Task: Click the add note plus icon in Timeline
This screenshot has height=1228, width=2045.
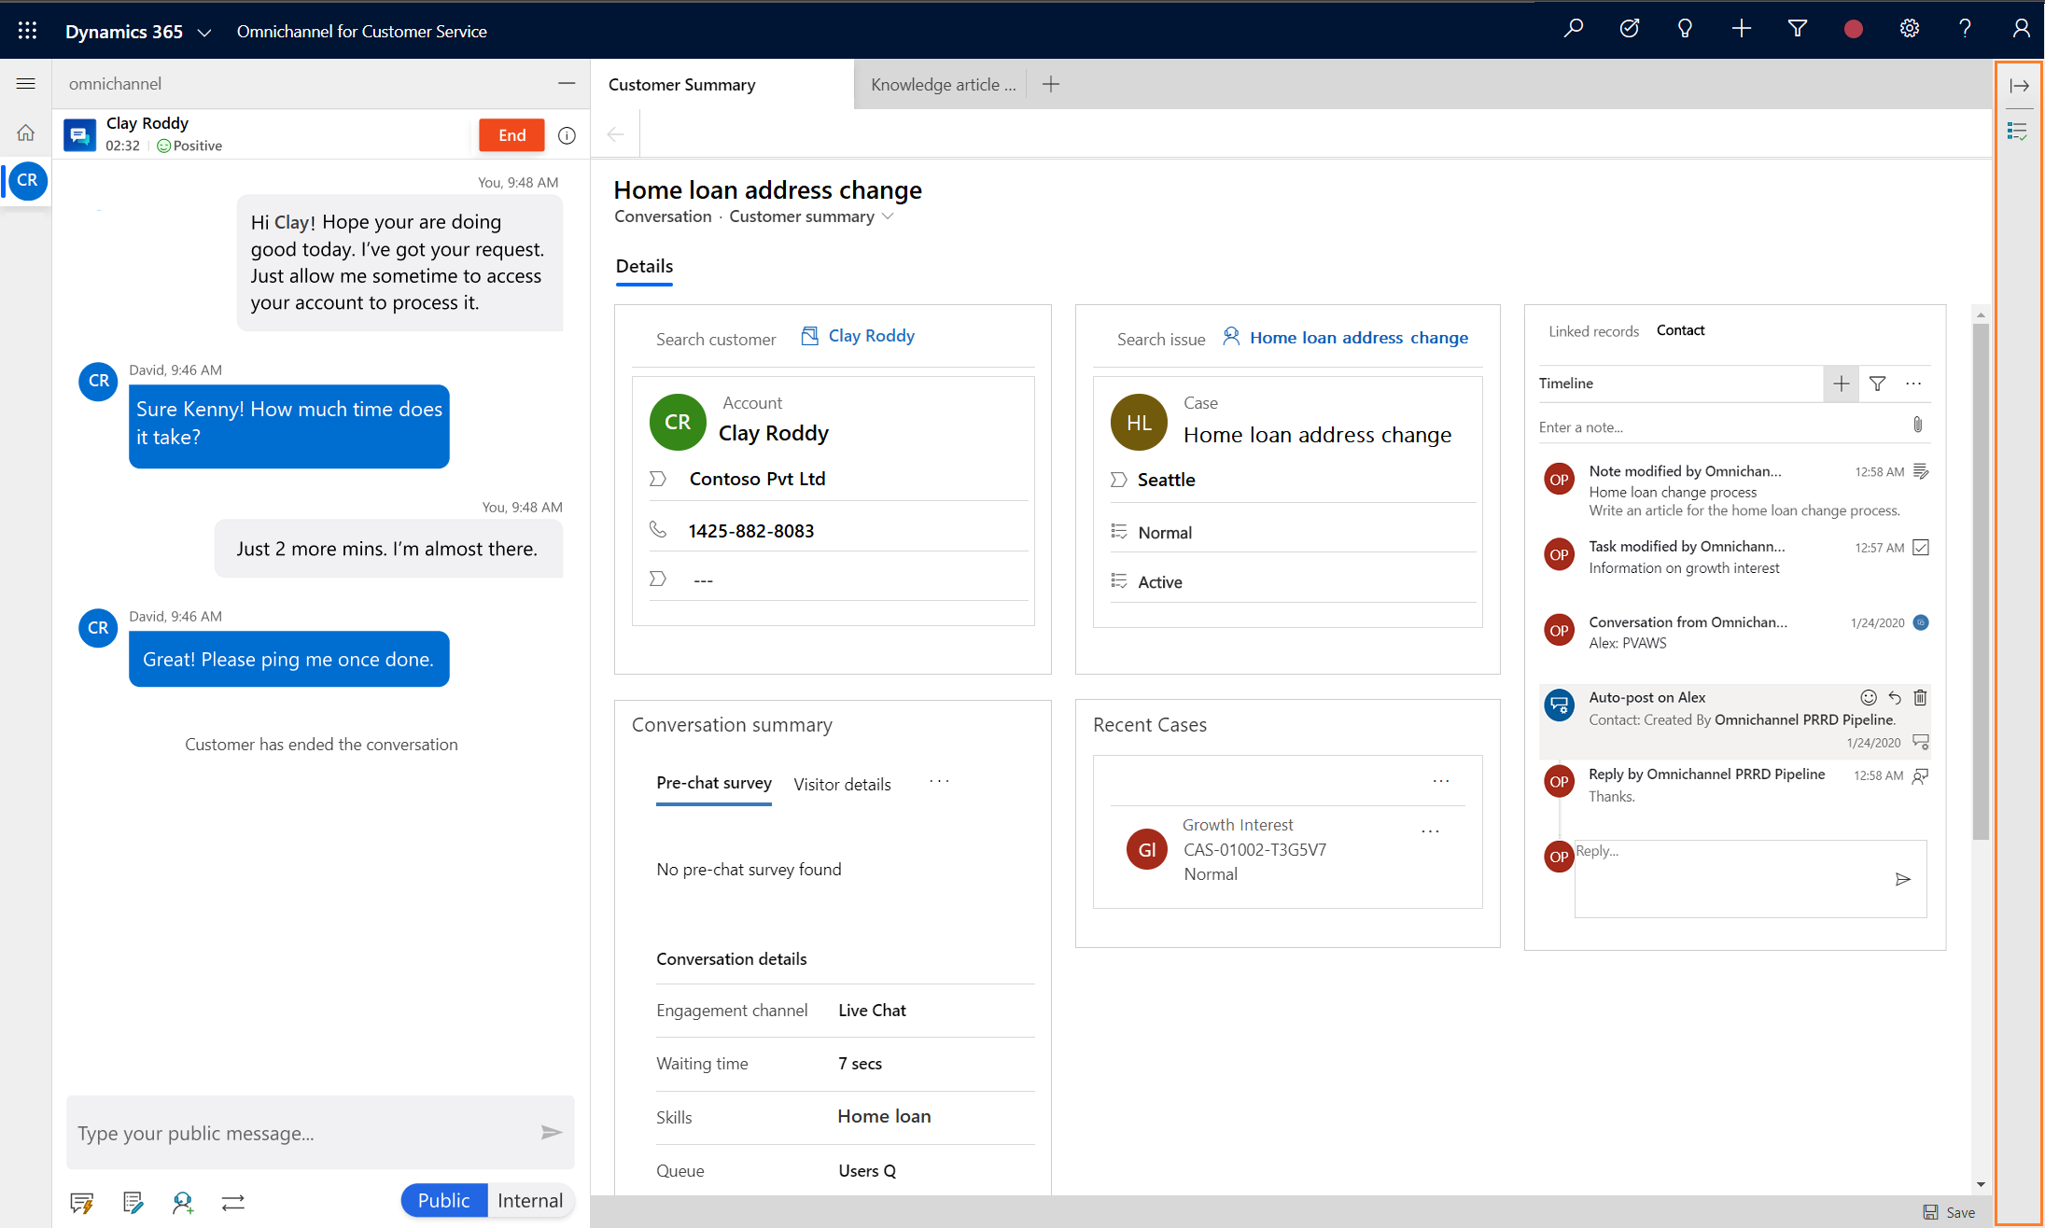Action: [1841, 383]
